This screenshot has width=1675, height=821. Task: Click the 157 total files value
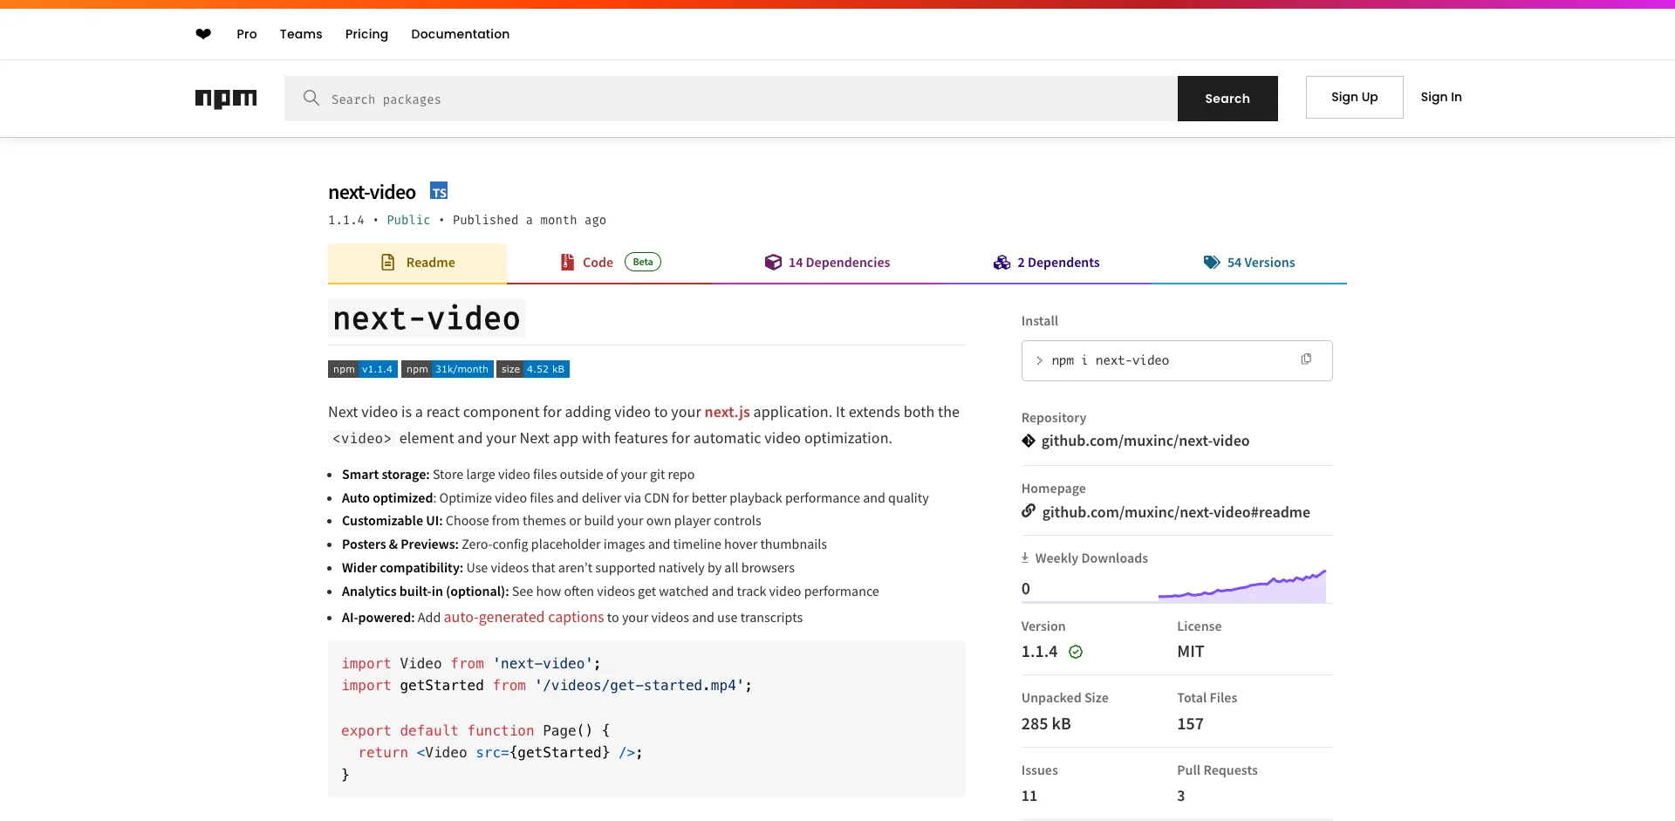coord(1190,724)
